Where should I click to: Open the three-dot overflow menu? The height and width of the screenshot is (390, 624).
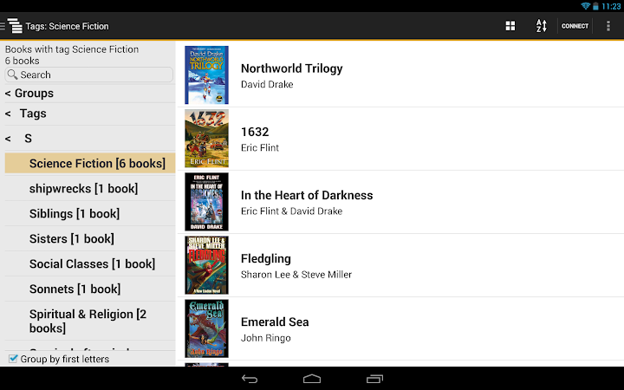[x=608, y=26]
